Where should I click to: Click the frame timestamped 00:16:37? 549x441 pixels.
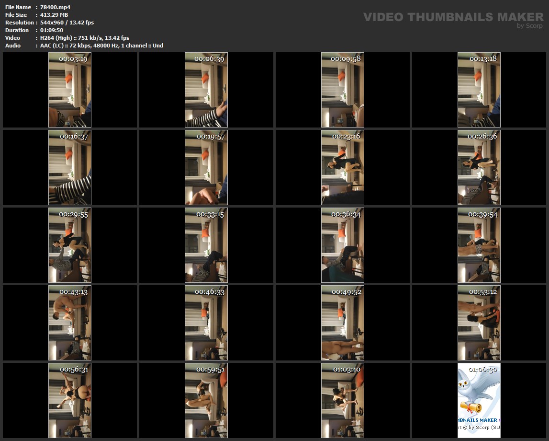tap(70, 168)
